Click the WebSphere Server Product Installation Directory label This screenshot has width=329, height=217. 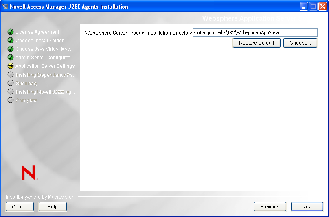pyautogui.click(x=138, y=33)
